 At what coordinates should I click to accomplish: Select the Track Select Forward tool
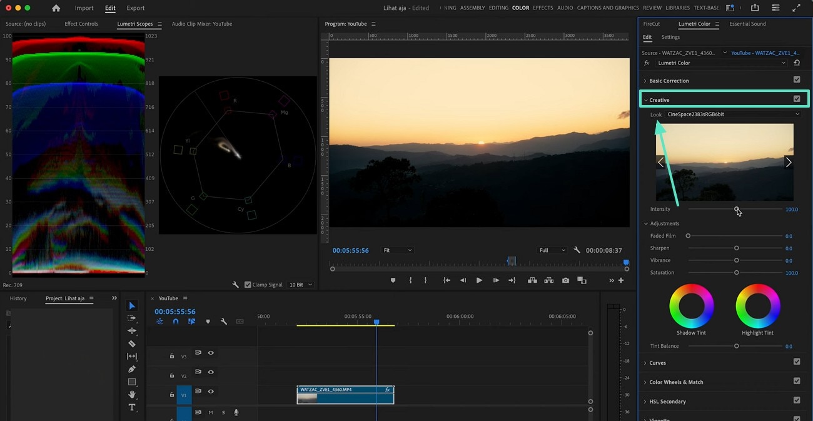point(132,318)
